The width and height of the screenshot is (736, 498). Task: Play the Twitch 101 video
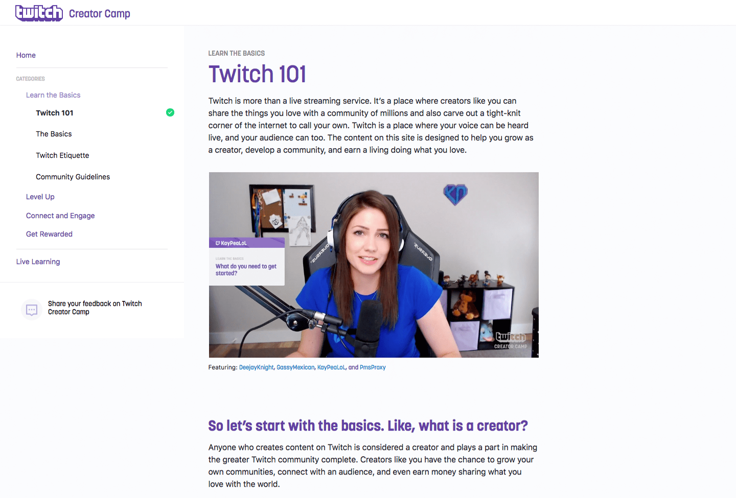pyautogui.click(x=374, y=265)
